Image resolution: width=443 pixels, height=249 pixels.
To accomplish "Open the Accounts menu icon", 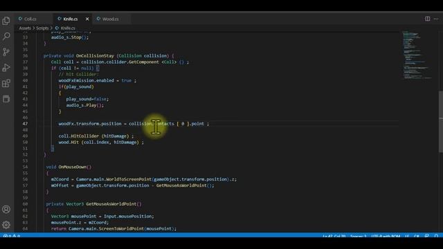I will click(6, 210).
